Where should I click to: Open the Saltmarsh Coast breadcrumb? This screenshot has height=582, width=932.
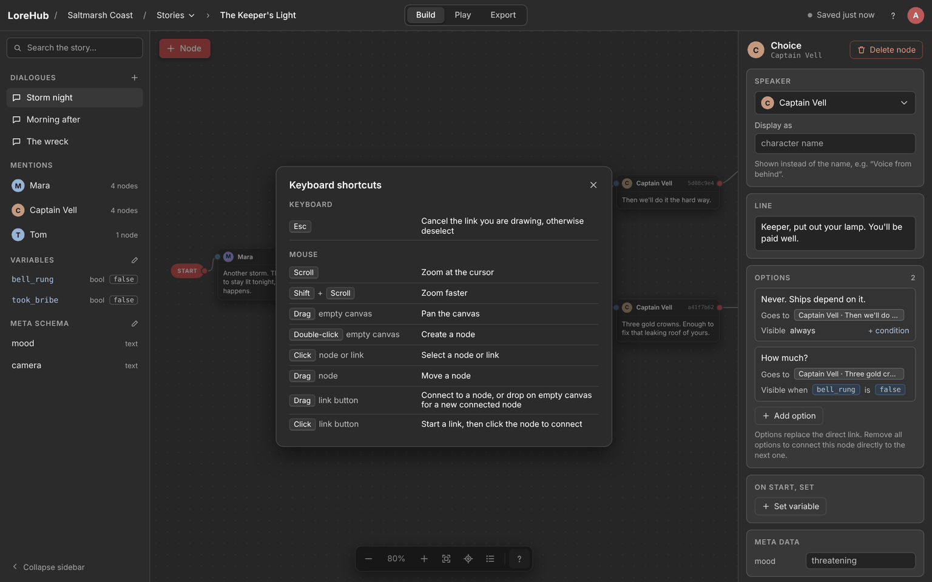pyautogui.click(x=100, y=15)
